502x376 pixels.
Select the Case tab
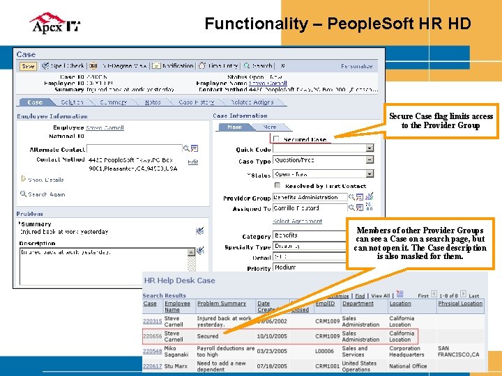tap(35, 102)
